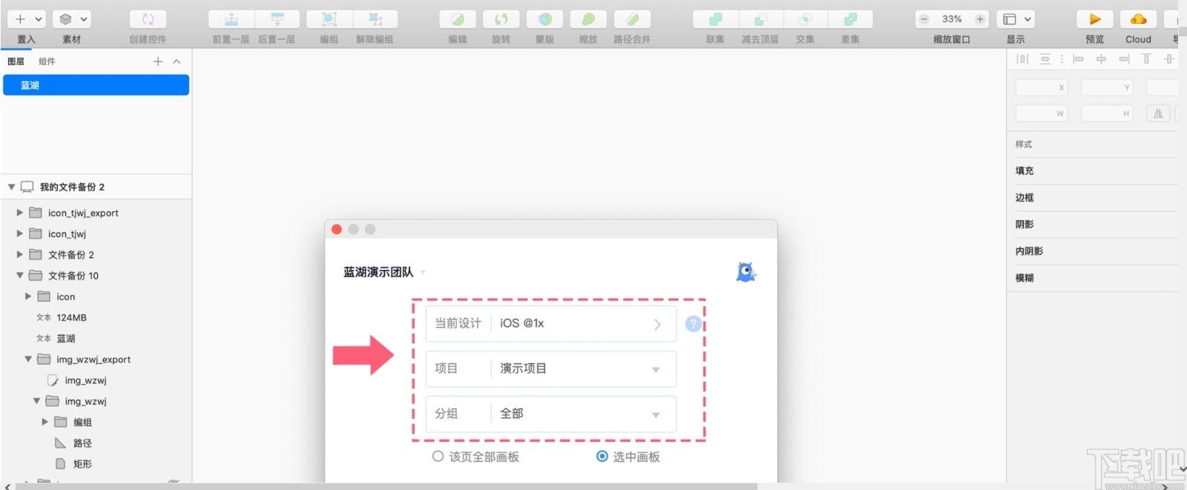Expand the icon_tjwj folder
The image size is (1187, 490).
pyautogui.click(x=20, y=234)
